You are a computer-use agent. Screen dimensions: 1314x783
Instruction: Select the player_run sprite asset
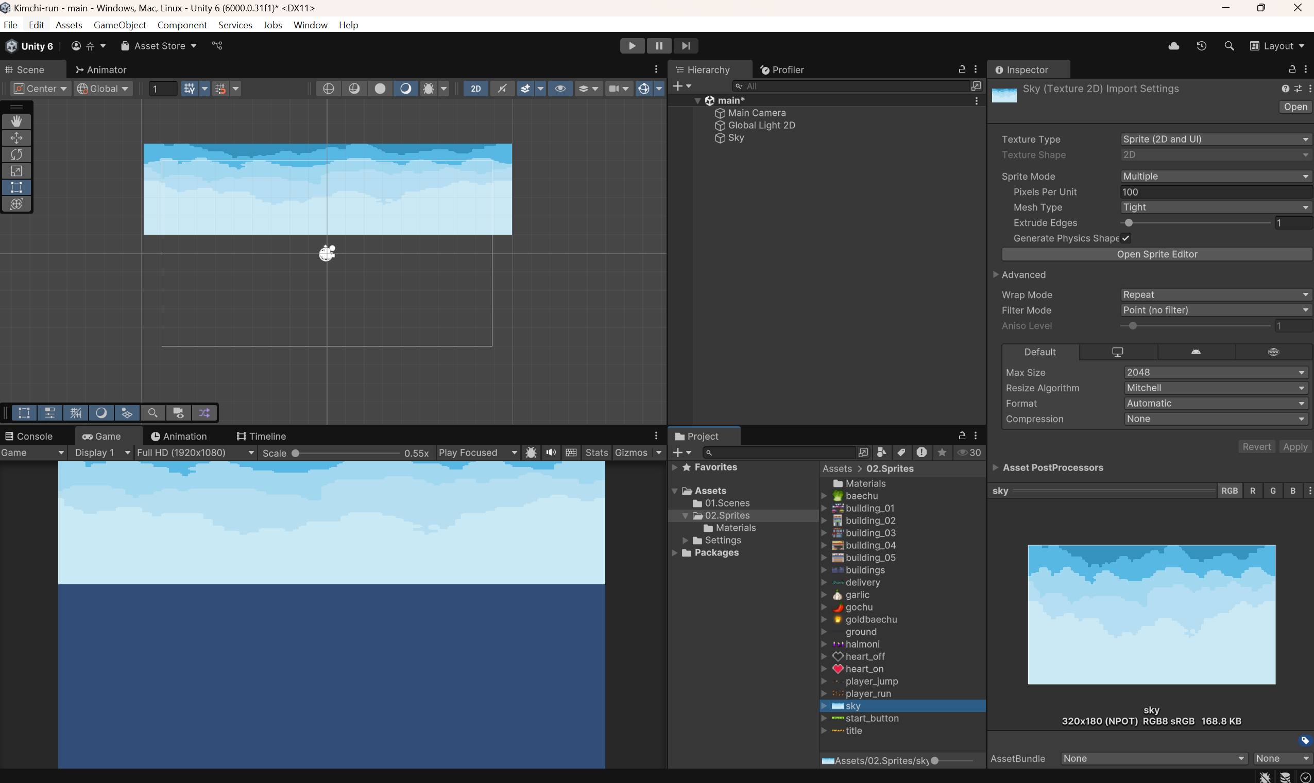(x=868, y=693)
